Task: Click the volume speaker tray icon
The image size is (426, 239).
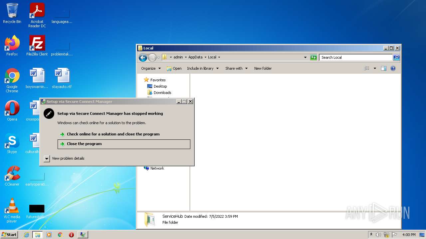Action: pos(378,235)
